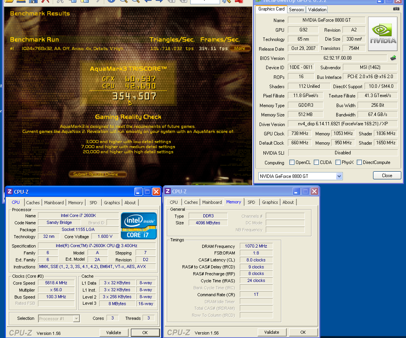Open SPD tab in right CPU-Z window

[251, 202]
